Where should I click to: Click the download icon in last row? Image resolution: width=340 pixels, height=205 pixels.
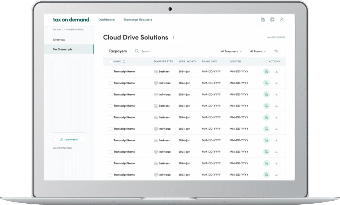(x=277, y=175)
